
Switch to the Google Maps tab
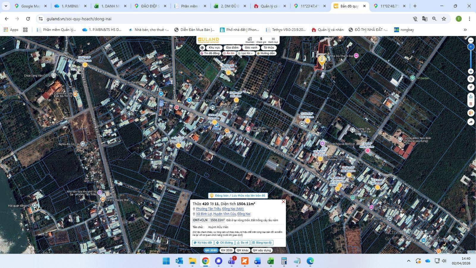pyautogui.click(x=31, y=6)
